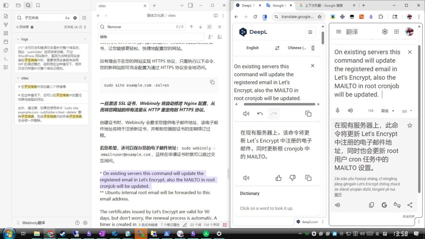Share the Google Translate result

pyautogui.click(x=410, y=205)
